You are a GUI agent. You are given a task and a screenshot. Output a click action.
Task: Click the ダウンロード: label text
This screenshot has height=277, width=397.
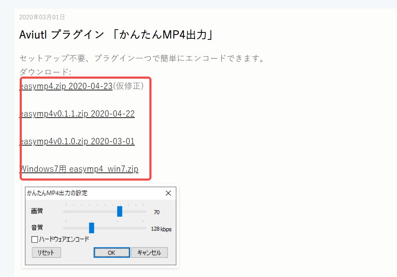coord(45,72)
